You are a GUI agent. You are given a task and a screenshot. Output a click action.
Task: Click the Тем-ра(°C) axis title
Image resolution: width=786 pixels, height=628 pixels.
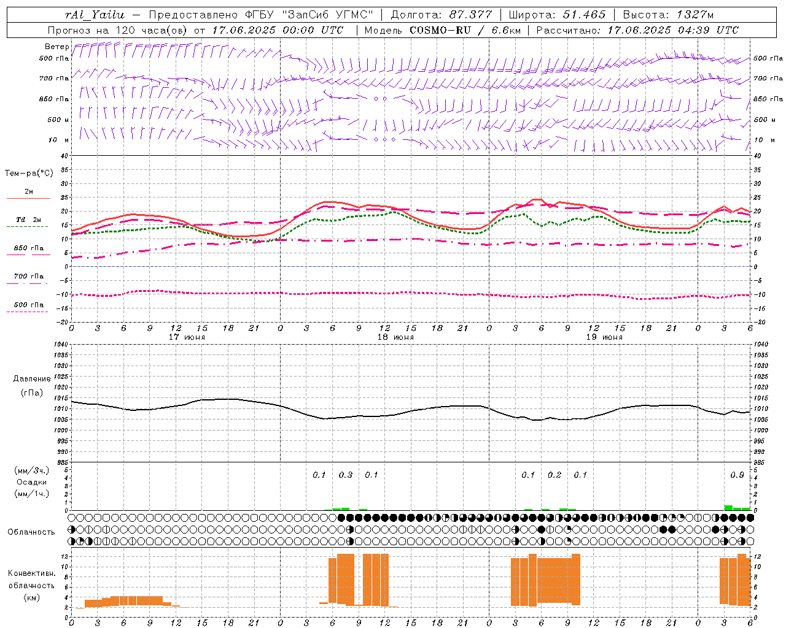29,173
